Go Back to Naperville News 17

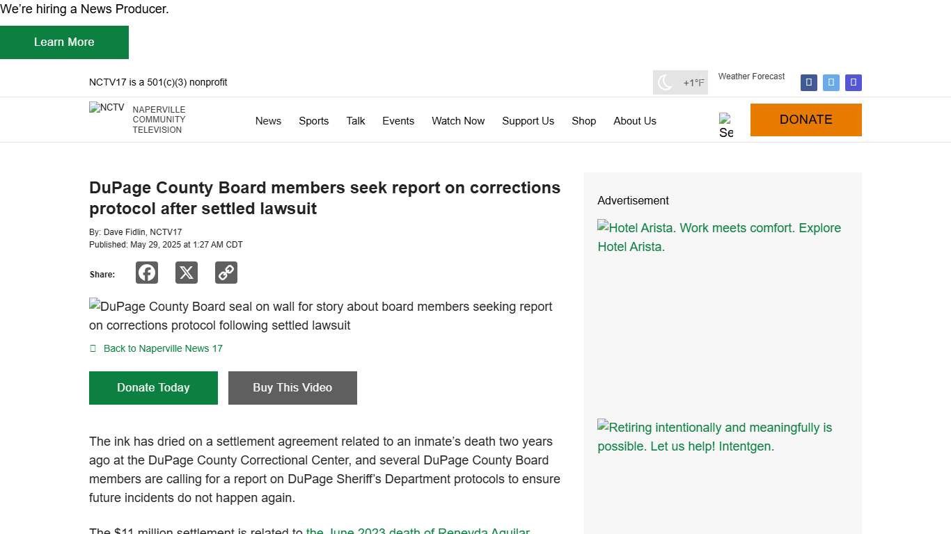(x=162, y=348)
